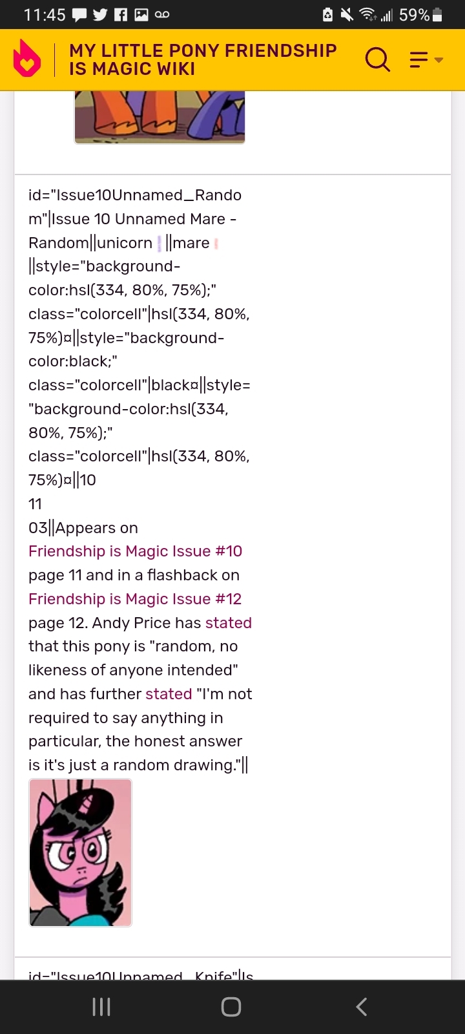Screen dimensions: 465x1034
Task: Tap the voicemail icon in status bar
Action: coord(162,15)
